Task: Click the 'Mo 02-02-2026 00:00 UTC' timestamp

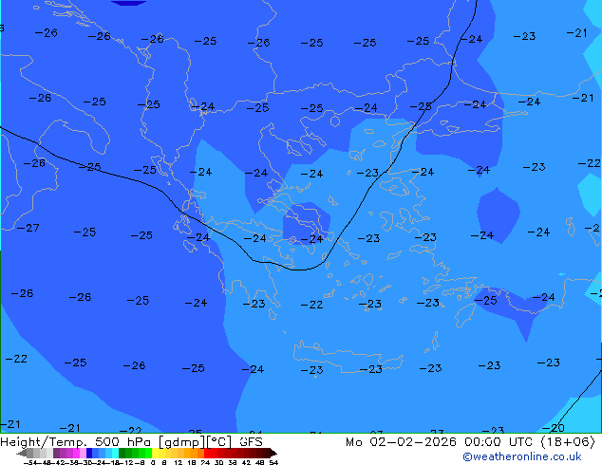Action: [x=441, y=442]
